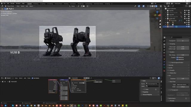
Task: Expand the Plane.001 outliner item
Action: click(168, 21)
